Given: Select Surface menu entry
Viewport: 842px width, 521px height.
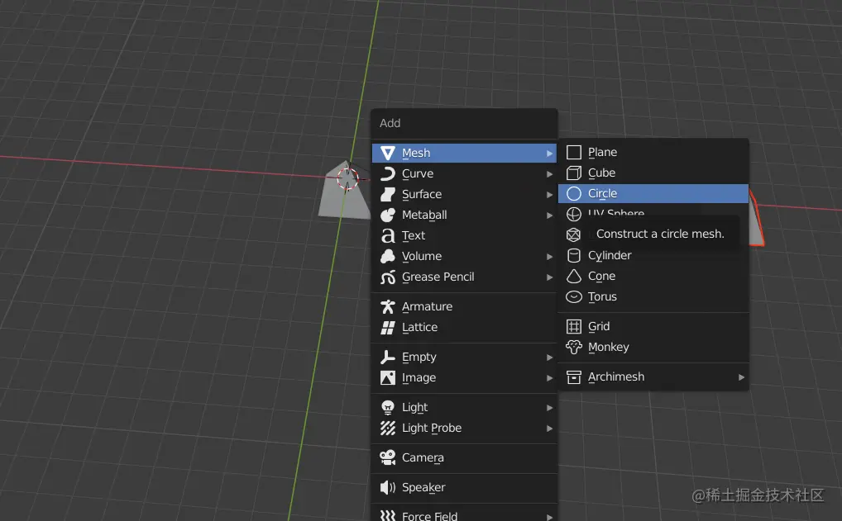Looking at the screenshot, I should pyautogui.click(x=464, y=195).
